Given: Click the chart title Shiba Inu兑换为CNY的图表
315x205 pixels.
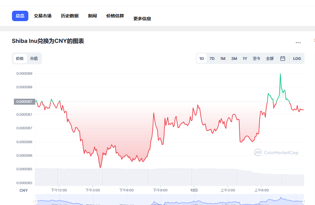Looking at the screenshot, I should click(x=48, y=41).
